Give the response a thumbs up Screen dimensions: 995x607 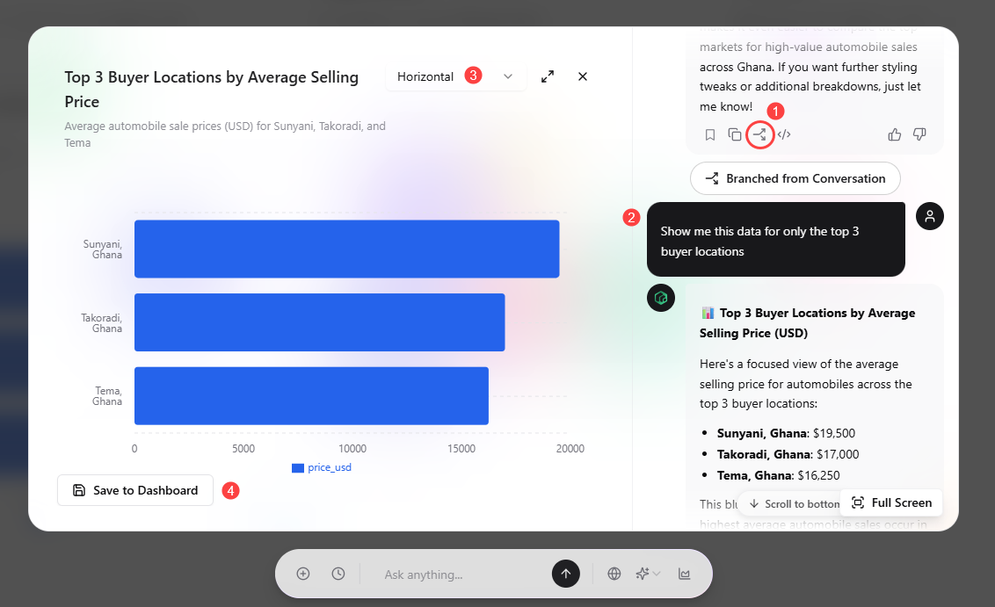(894, 134)
